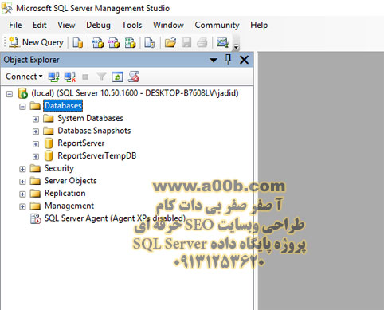
Task: Open the Tools menu
Action: 131,25
